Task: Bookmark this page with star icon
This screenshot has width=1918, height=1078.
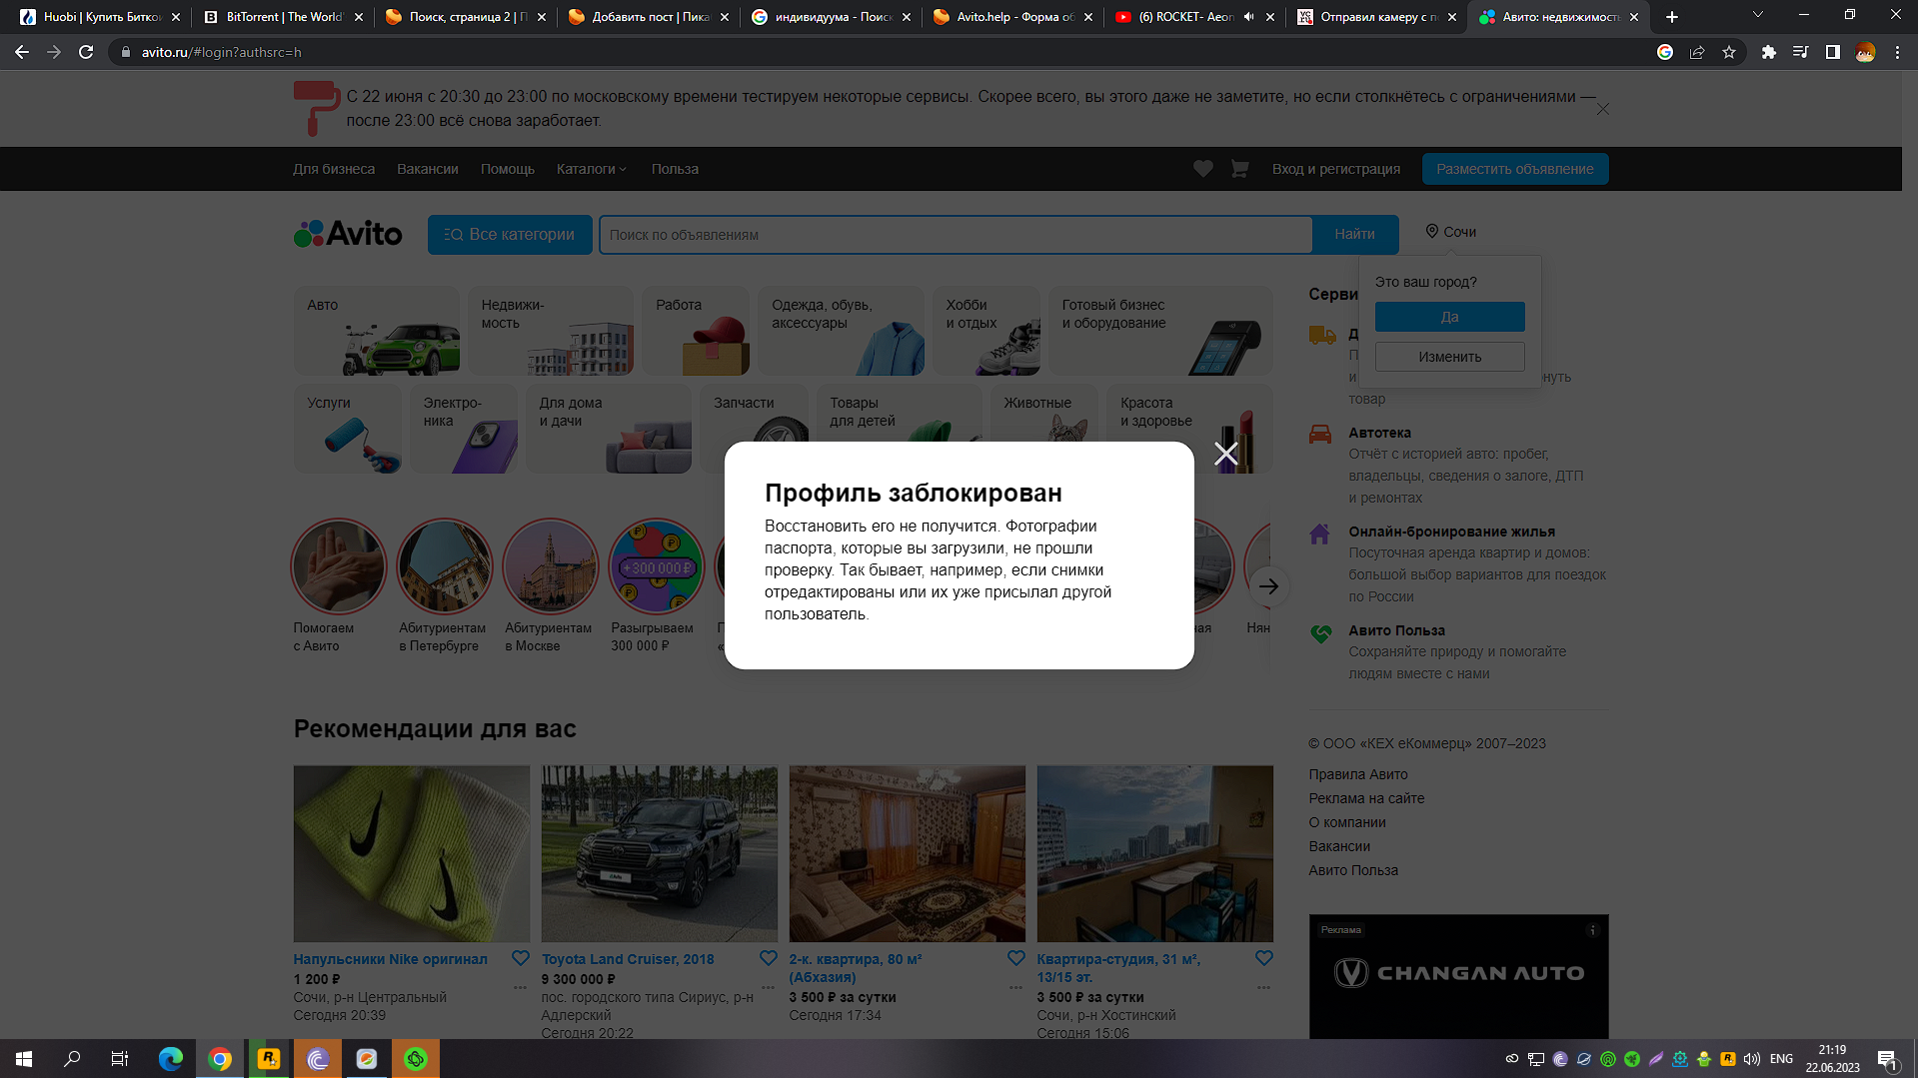Action: [1729, 52]
